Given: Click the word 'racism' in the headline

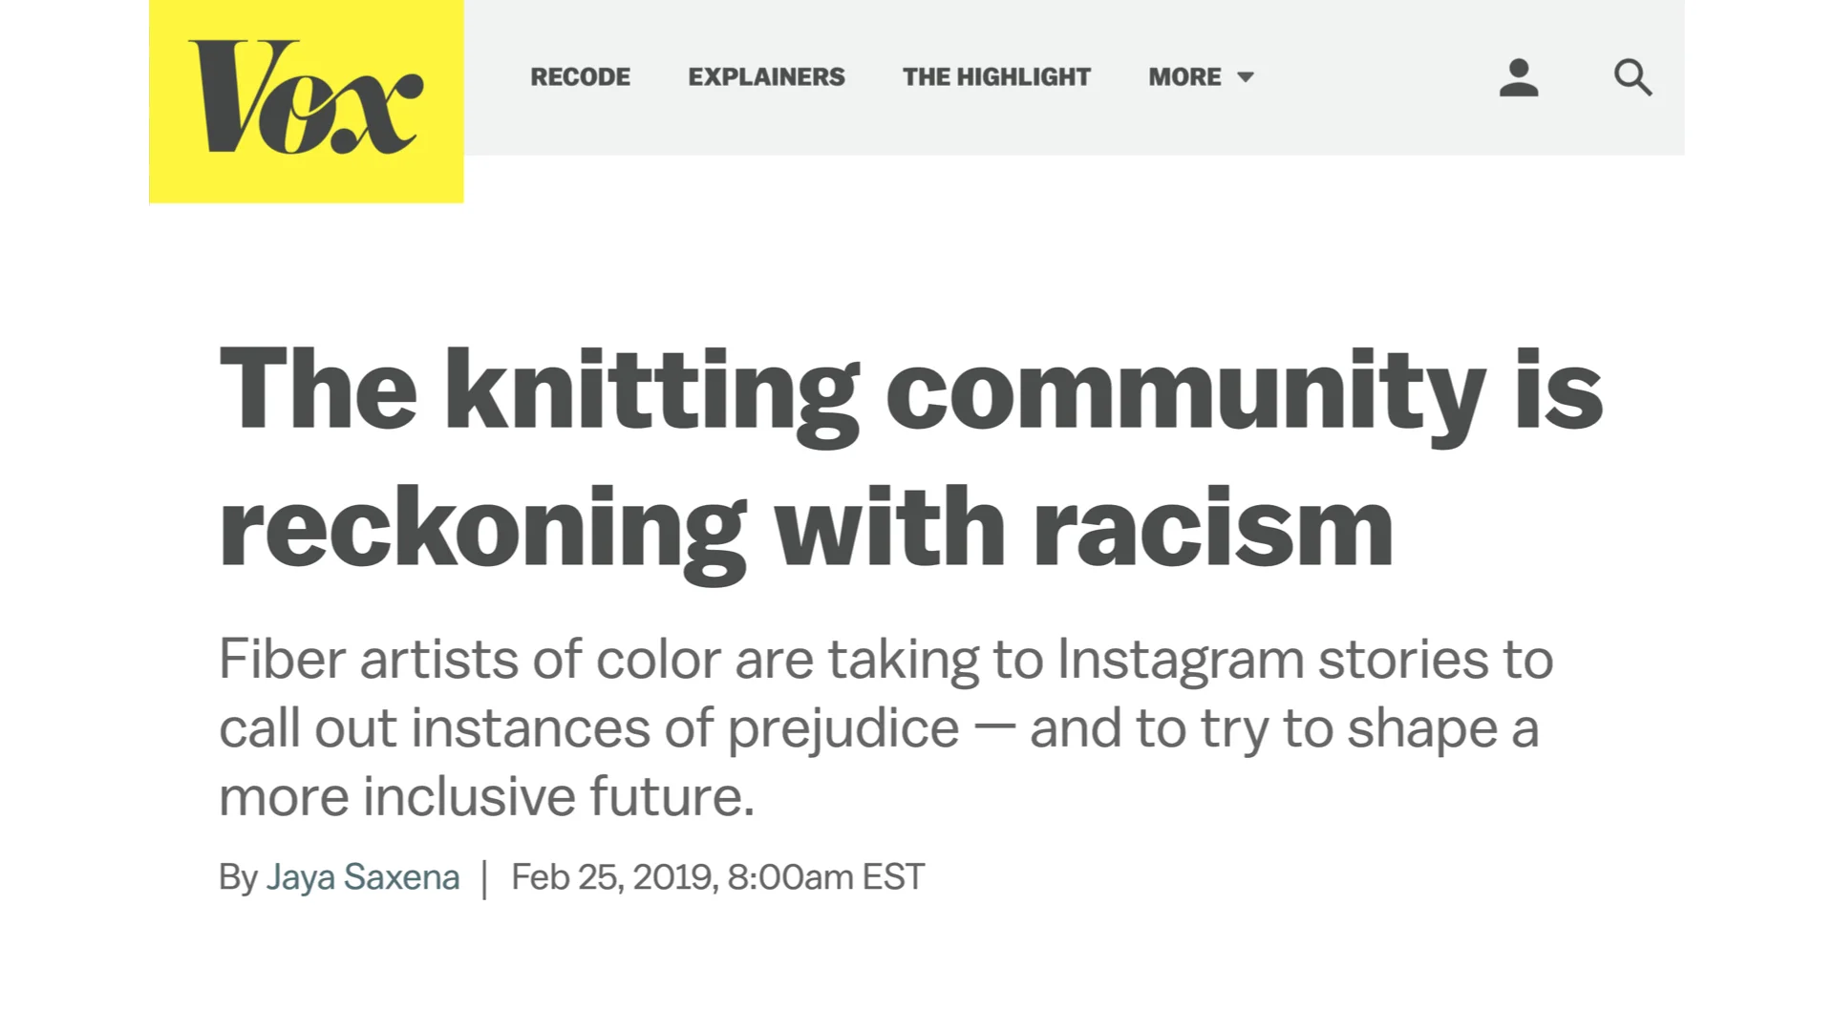Looking at the screenshot, I should click(1213, 527).
